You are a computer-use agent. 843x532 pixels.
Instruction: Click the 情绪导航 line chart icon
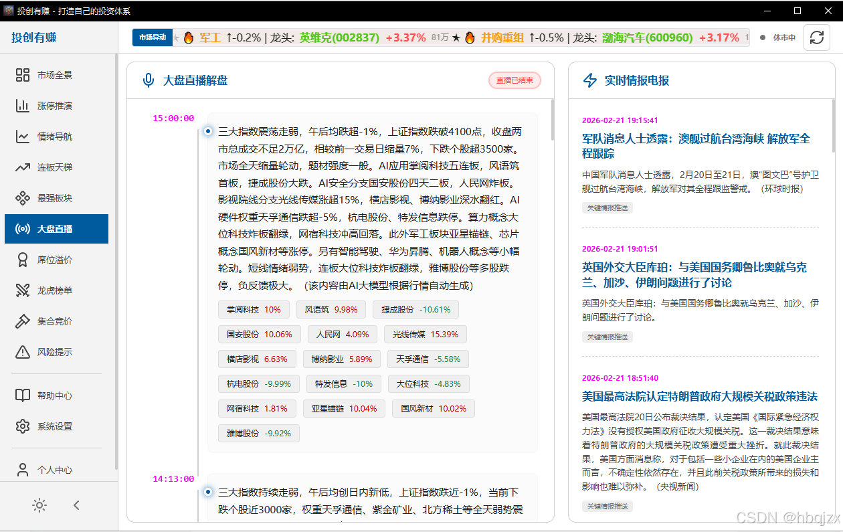point(23,137)
